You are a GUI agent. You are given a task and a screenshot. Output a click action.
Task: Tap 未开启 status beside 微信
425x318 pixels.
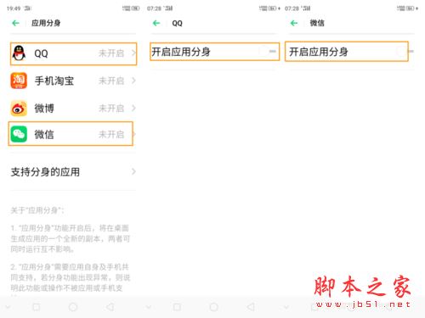point(111,134)
